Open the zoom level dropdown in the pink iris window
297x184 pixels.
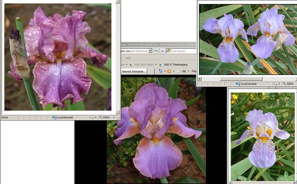pos(114,117)
